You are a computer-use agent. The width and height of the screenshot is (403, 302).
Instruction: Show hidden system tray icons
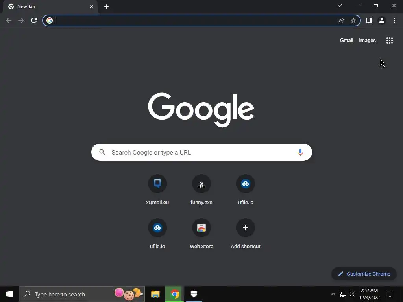[x=333, y=294]
